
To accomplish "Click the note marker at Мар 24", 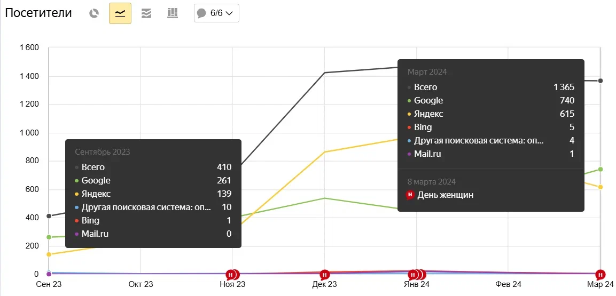I will [x=601, y=275].
